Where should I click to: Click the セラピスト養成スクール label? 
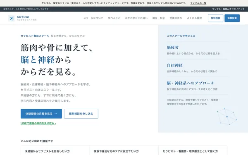tap(35, 36)
